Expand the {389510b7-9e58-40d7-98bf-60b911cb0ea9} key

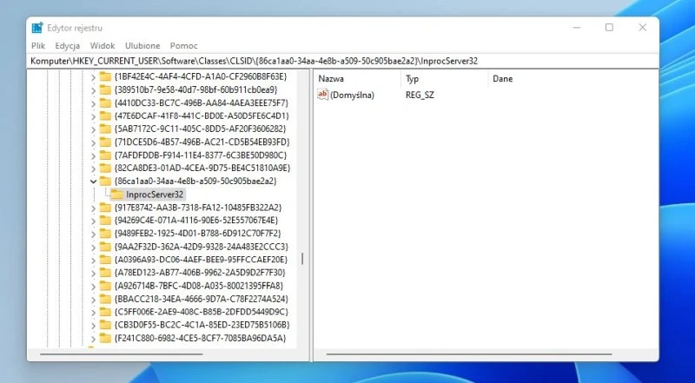(93, 90)
